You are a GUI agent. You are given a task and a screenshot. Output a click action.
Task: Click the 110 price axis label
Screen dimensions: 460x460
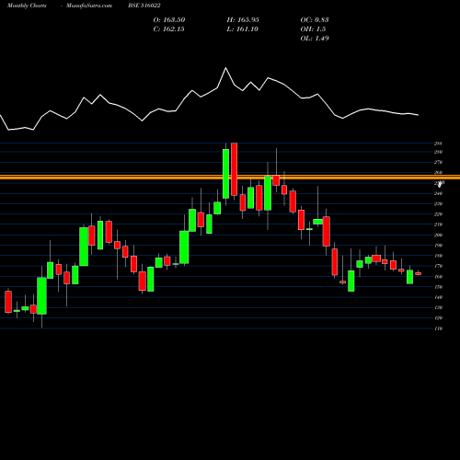point(438,328)
